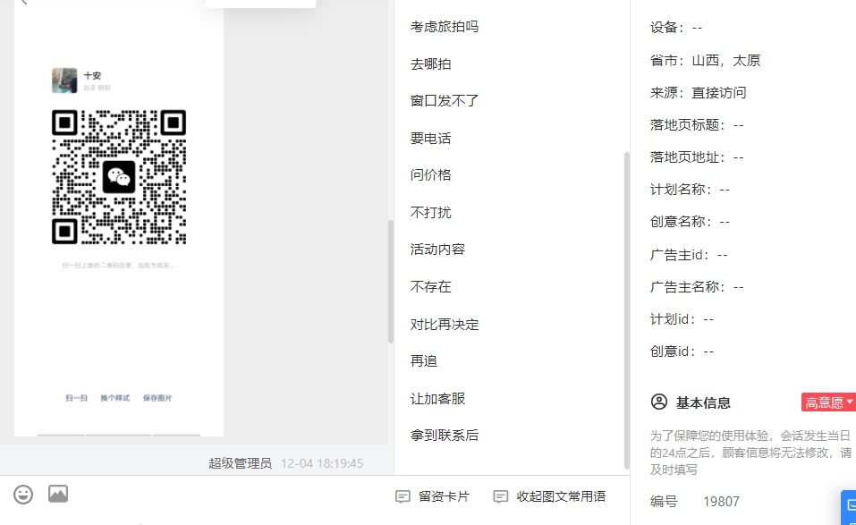Collapse quick phrases via 收起图文常用语
Viewport: 856px width, 525px height.
(x=550, y=496)
